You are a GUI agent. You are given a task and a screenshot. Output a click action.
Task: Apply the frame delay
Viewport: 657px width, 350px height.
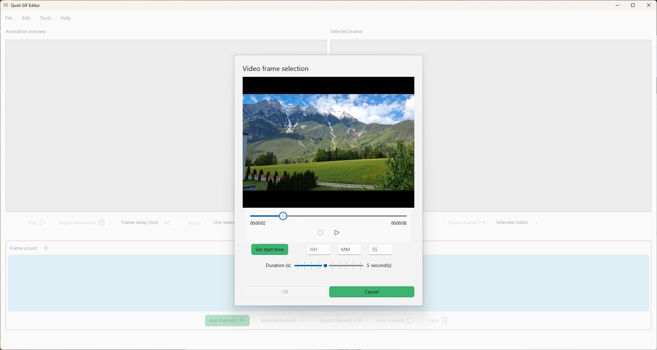tap(195, 223)
